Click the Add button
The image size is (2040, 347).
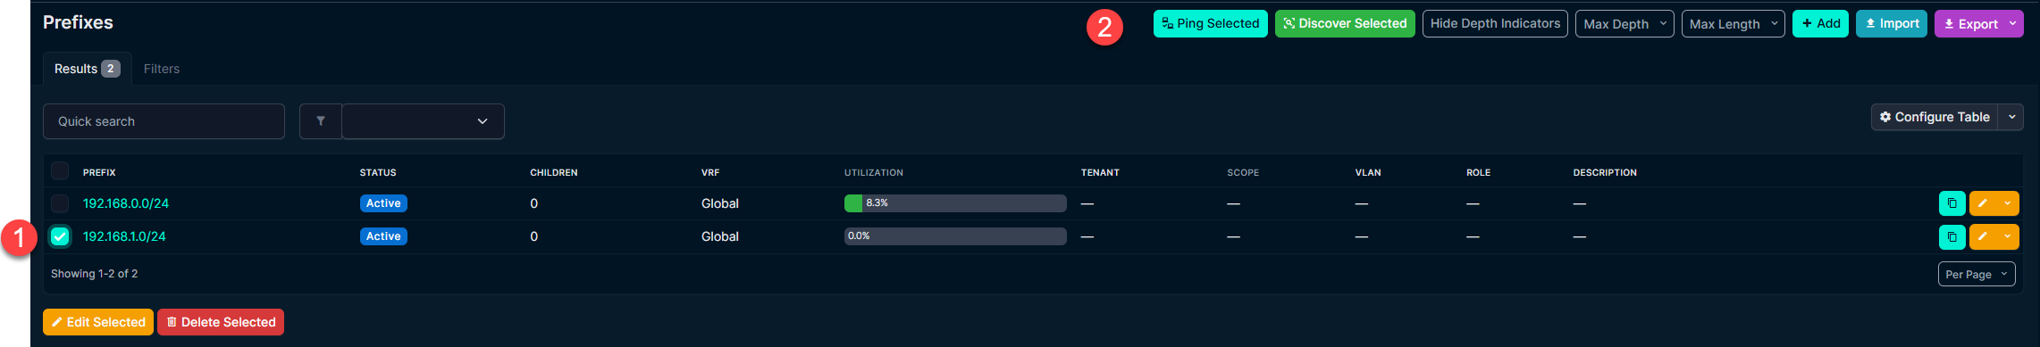coord(1820,24)
